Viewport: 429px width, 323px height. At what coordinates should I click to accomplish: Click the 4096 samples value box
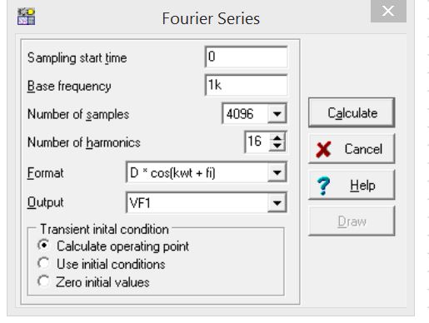click(x=245, y=113)
